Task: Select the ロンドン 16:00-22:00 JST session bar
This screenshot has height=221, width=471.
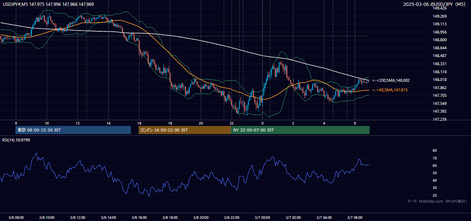Action: 185,130
